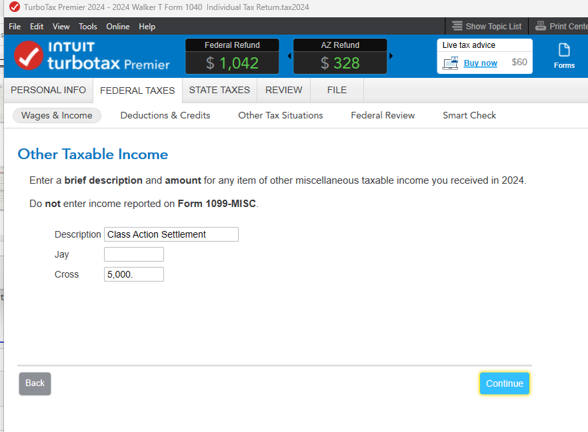Open the File menu

[15, 27]
